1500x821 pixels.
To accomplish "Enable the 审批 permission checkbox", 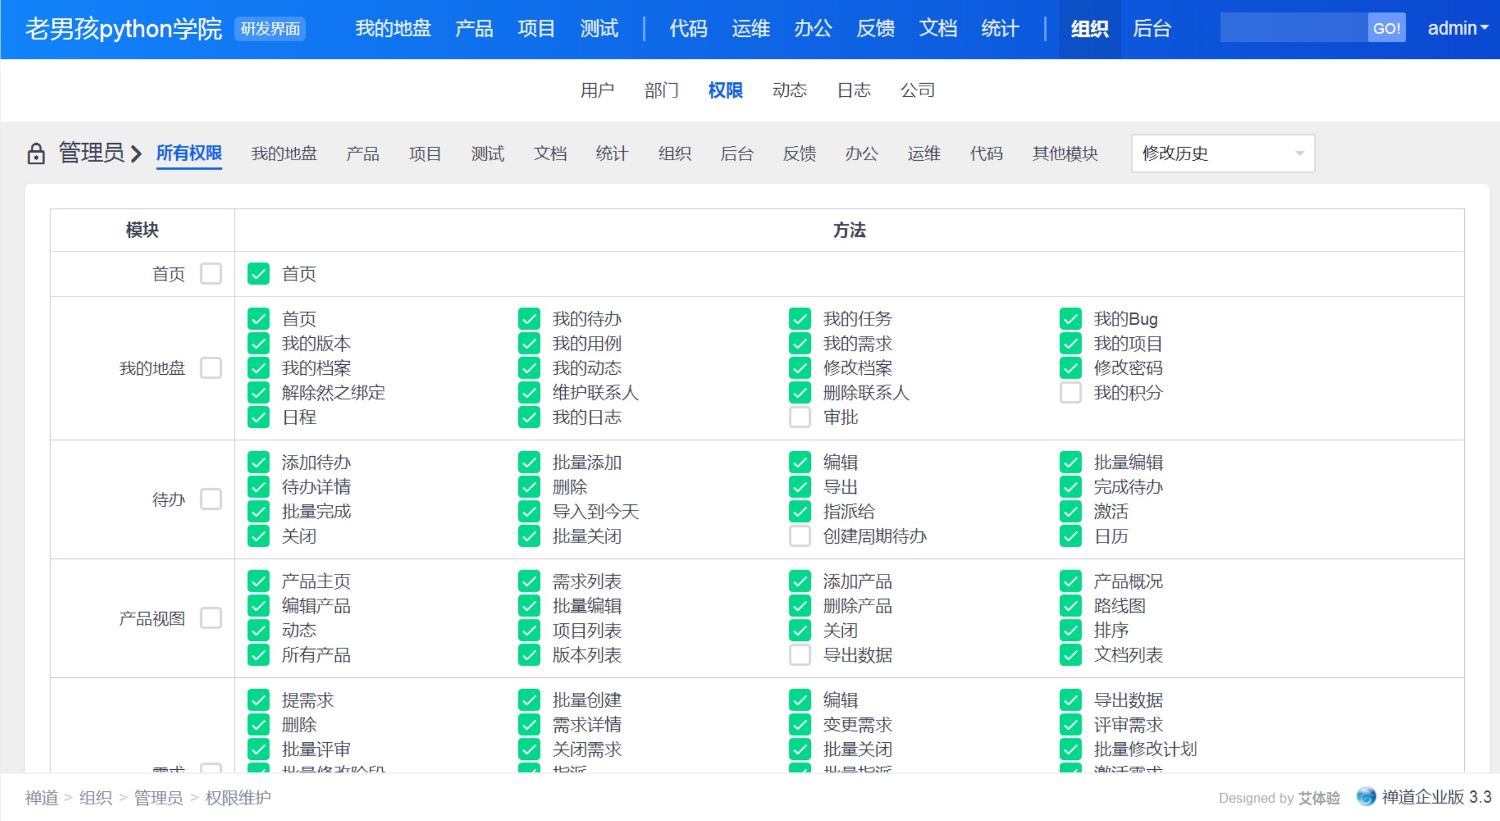I will point(800,417).
